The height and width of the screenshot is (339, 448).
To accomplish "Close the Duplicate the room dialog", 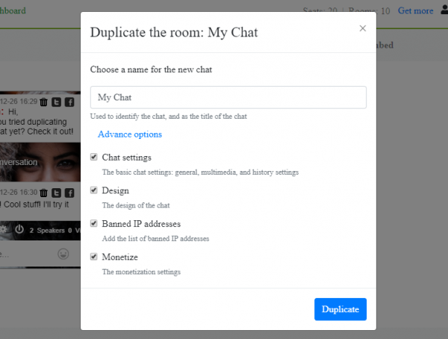I will [363, 28].
